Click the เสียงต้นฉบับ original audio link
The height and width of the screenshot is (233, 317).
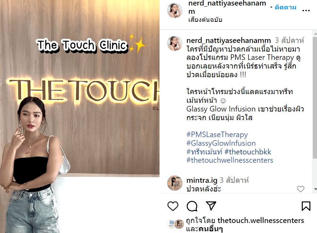point(205,20)
